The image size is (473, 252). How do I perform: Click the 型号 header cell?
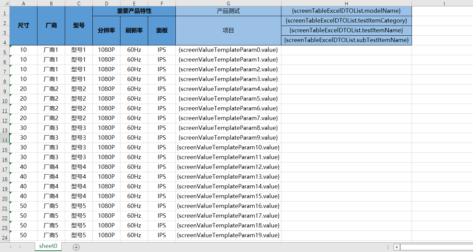pos(79,26)
